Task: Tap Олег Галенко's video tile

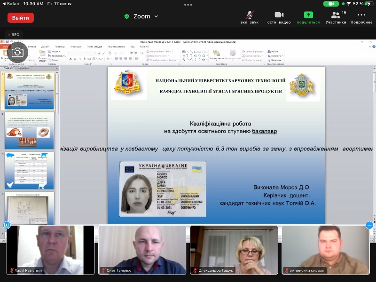Action: (x=142, y=249)
